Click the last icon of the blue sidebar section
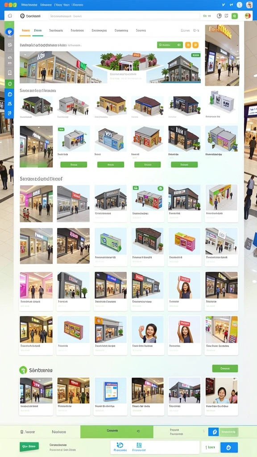This screenshot has height=457, width=257. [x=10, y=113]
